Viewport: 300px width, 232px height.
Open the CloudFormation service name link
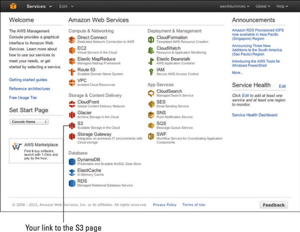point(172,37)
